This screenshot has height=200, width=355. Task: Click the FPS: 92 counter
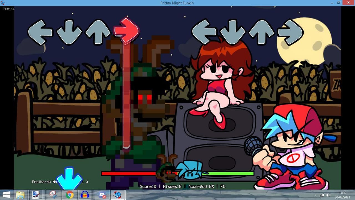pyautogui.click(x=9, y=9)
